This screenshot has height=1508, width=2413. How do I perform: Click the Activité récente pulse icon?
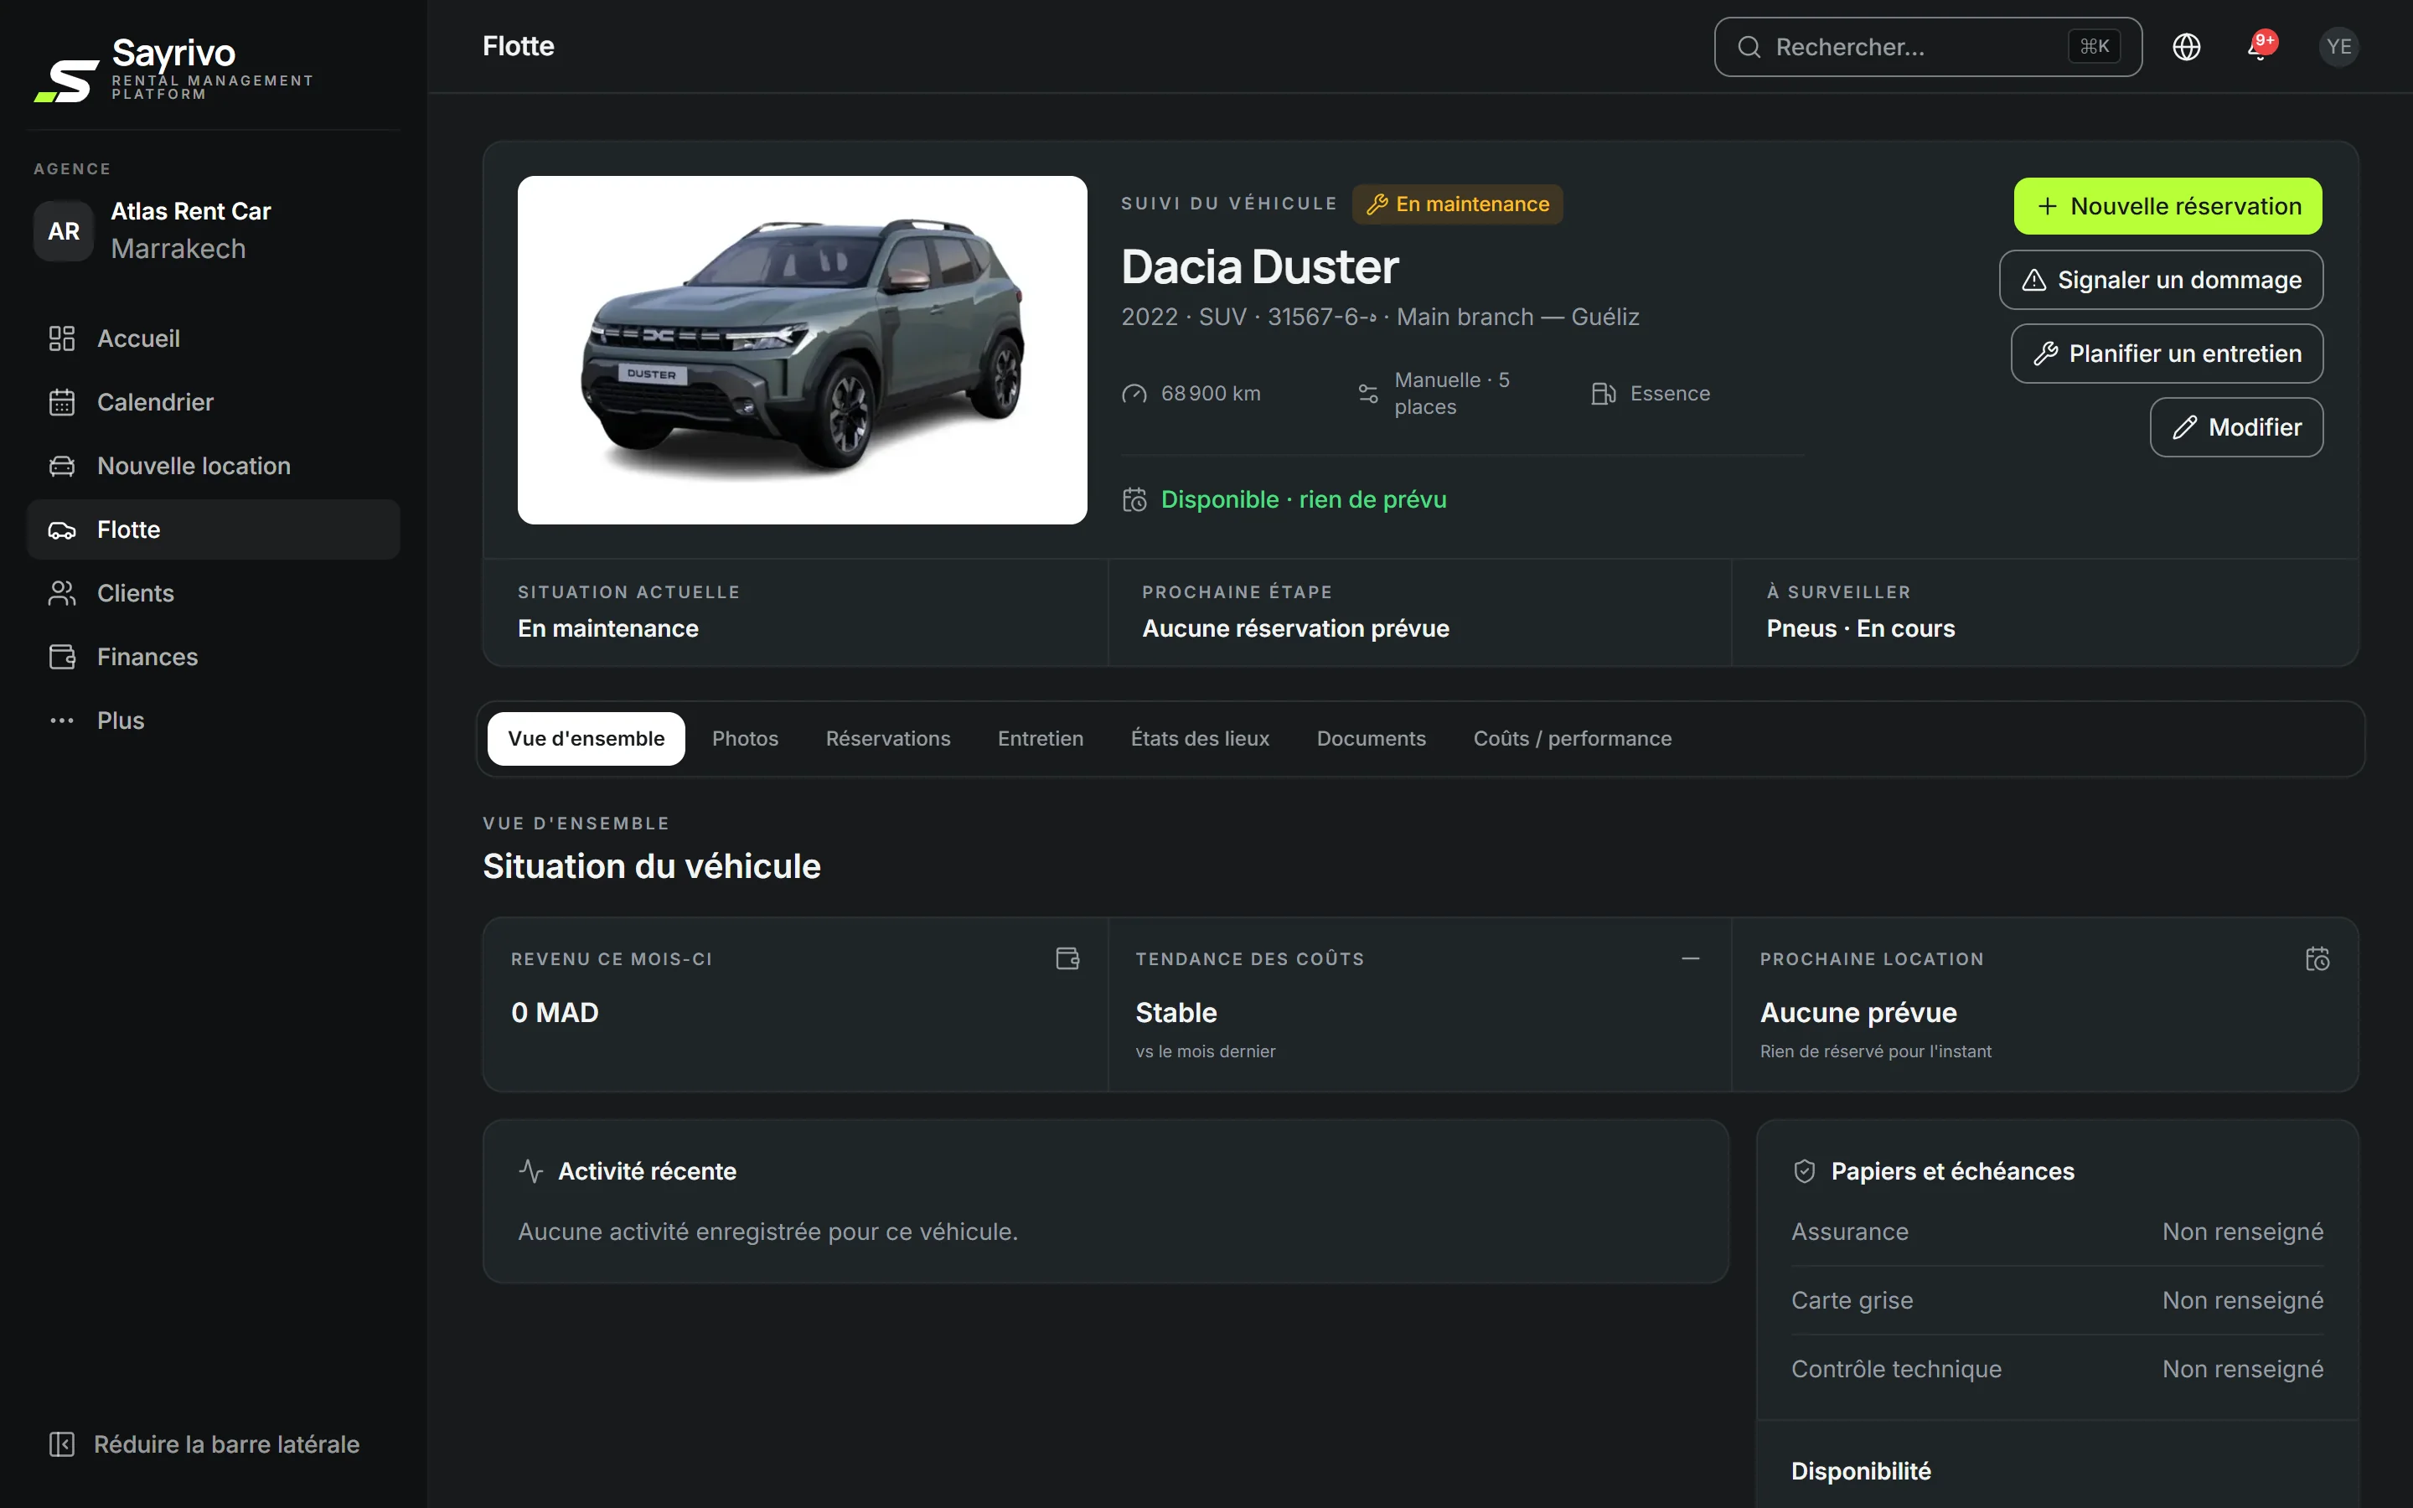pyautogui.click(x=530, y=1171)
